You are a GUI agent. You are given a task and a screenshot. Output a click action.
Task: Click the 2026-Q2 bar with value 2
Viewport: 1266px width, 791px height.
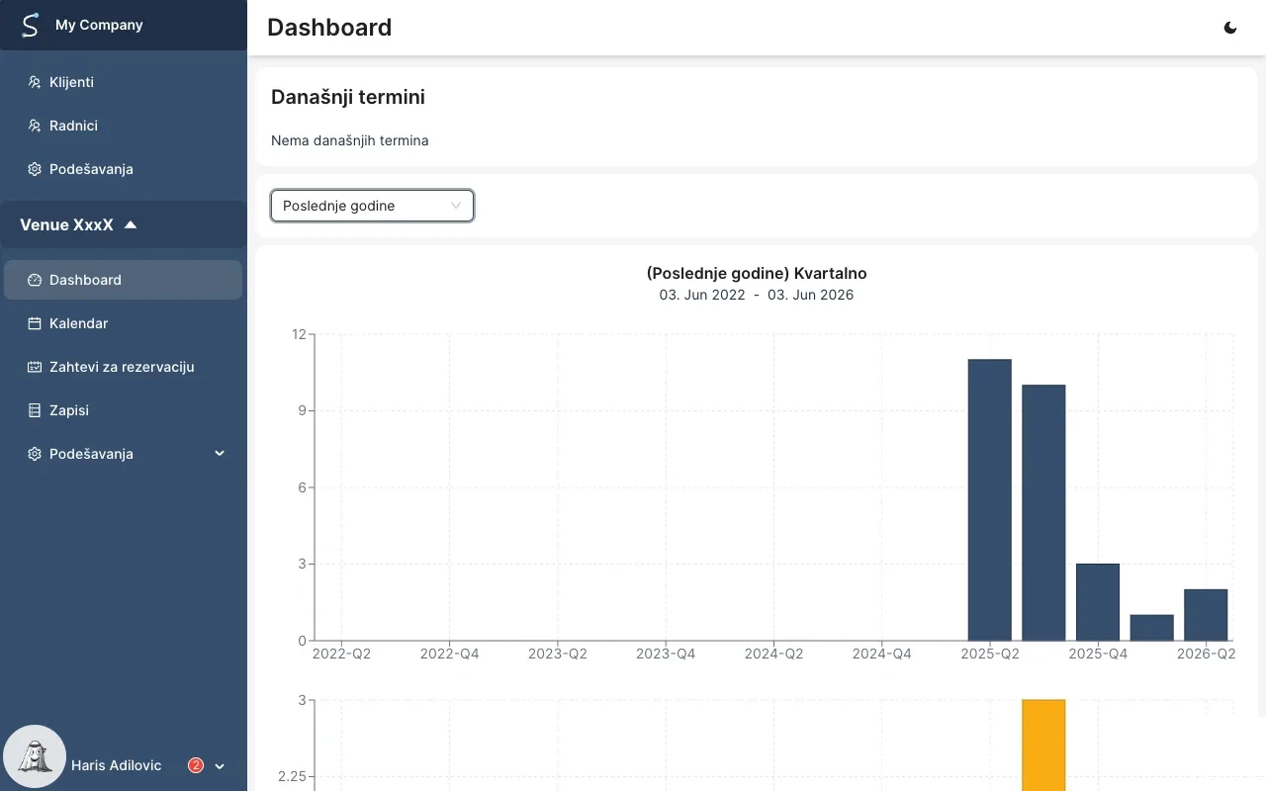point(1206,615)
